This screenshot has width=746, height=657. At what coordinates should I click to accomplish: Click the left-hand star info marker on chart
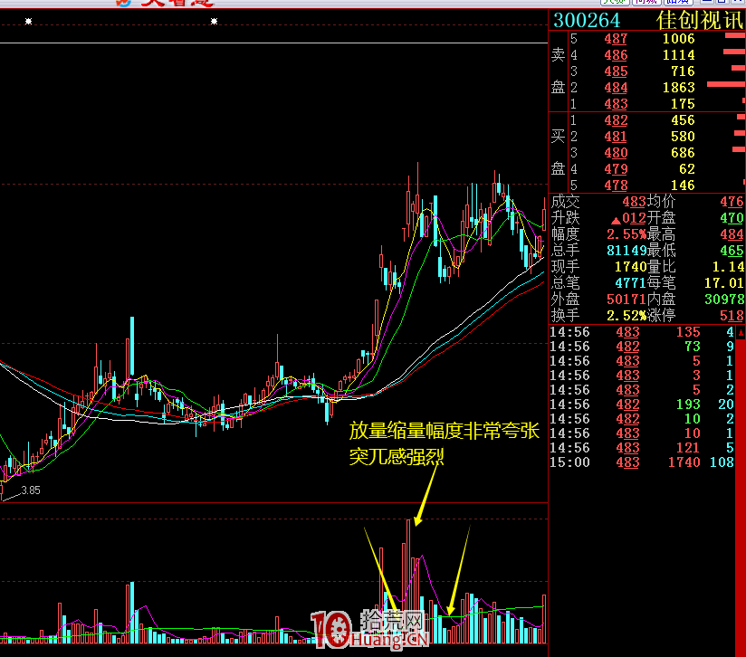click(29, 22)
